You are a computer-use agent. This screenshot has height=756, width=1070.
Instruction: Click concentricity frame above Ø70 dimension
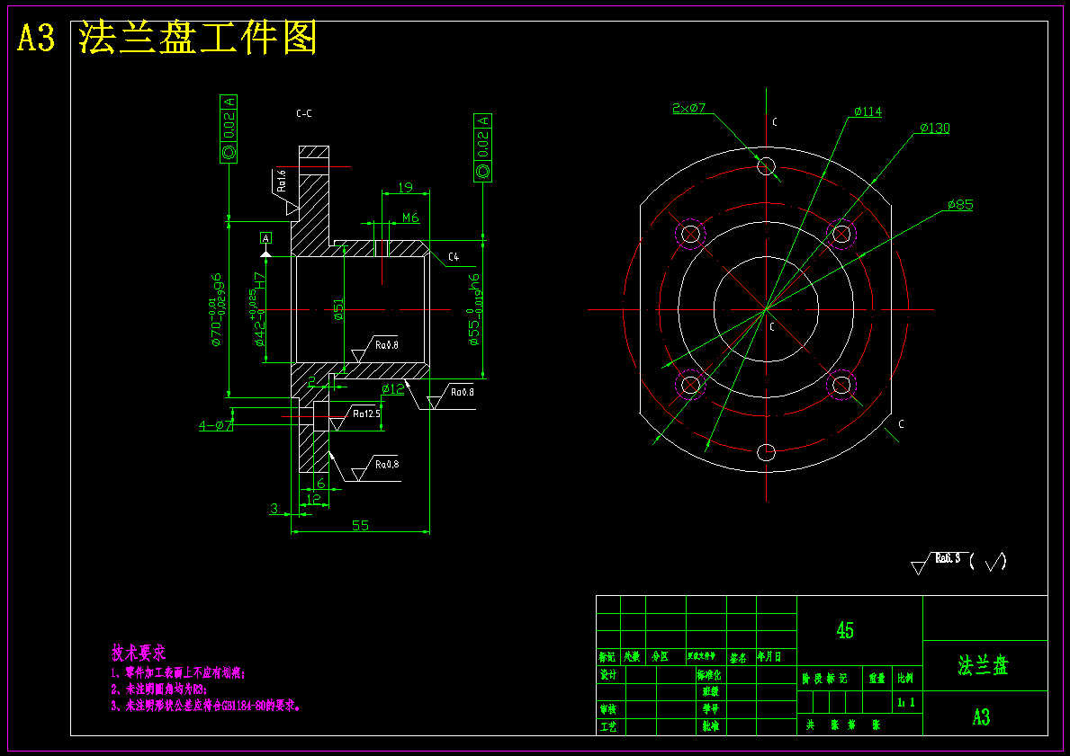click(229, 129)
